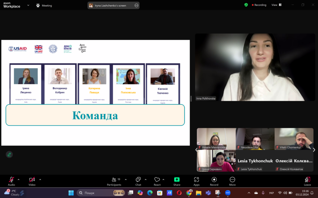Open the Apps panel
318x198 pixels.
point(196,181)
